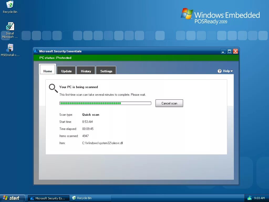Open the Update tab
The image size is (269, 202).
(66, 70)
